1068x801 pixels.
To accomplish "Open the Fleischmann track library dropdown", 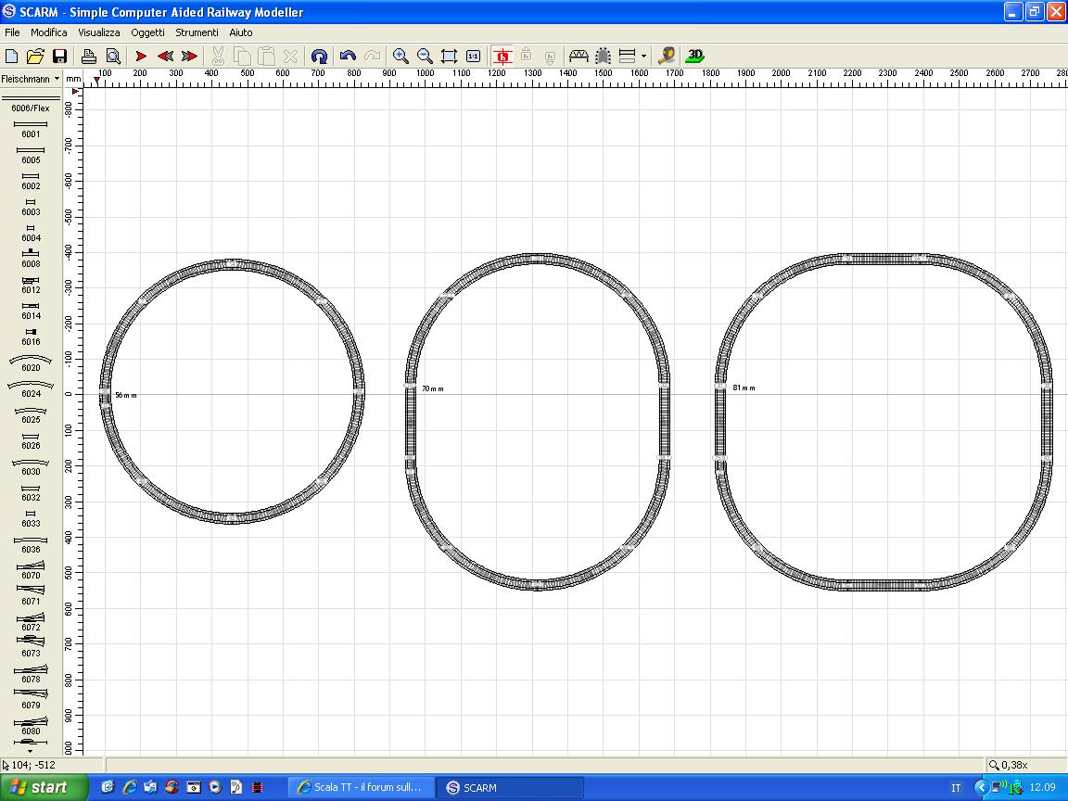I will (x=31, y=79).
